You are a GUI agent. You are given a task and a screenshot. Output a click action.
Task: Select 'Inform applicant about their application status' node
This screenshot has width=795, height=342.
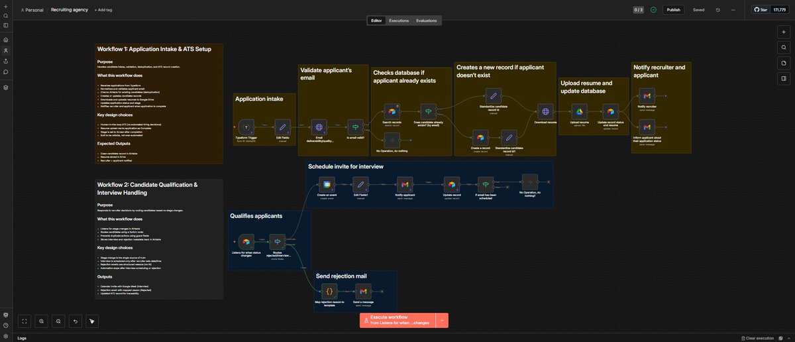coord(647,127)
